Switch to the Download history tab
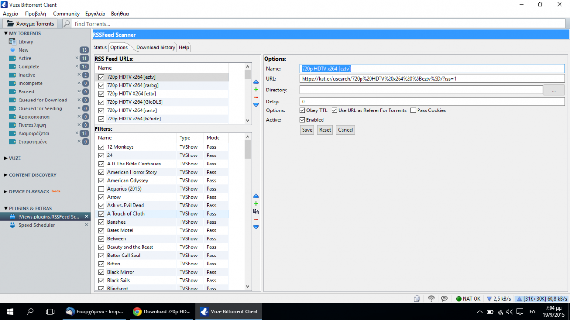Viewport: 570px width, 320px height. [155, 47]
